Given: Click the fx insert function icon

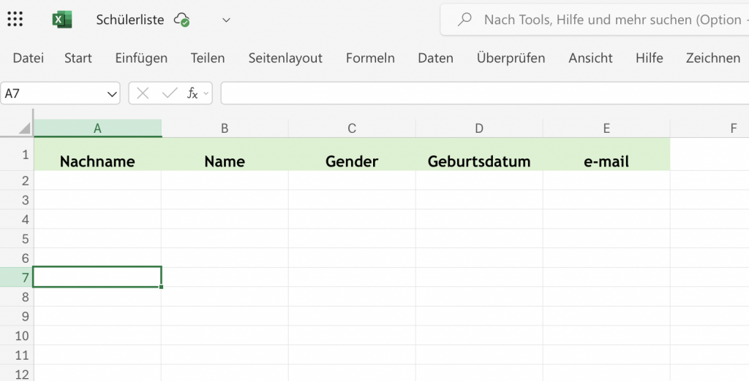Looking at the screenshot, I should (x=192, y=93).
